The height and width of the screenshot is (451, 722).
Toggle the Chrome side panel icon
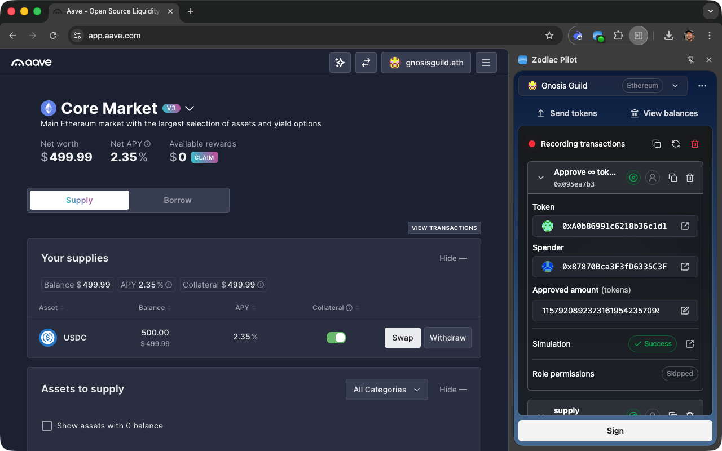pyautogui.click(x=639, y=36)
